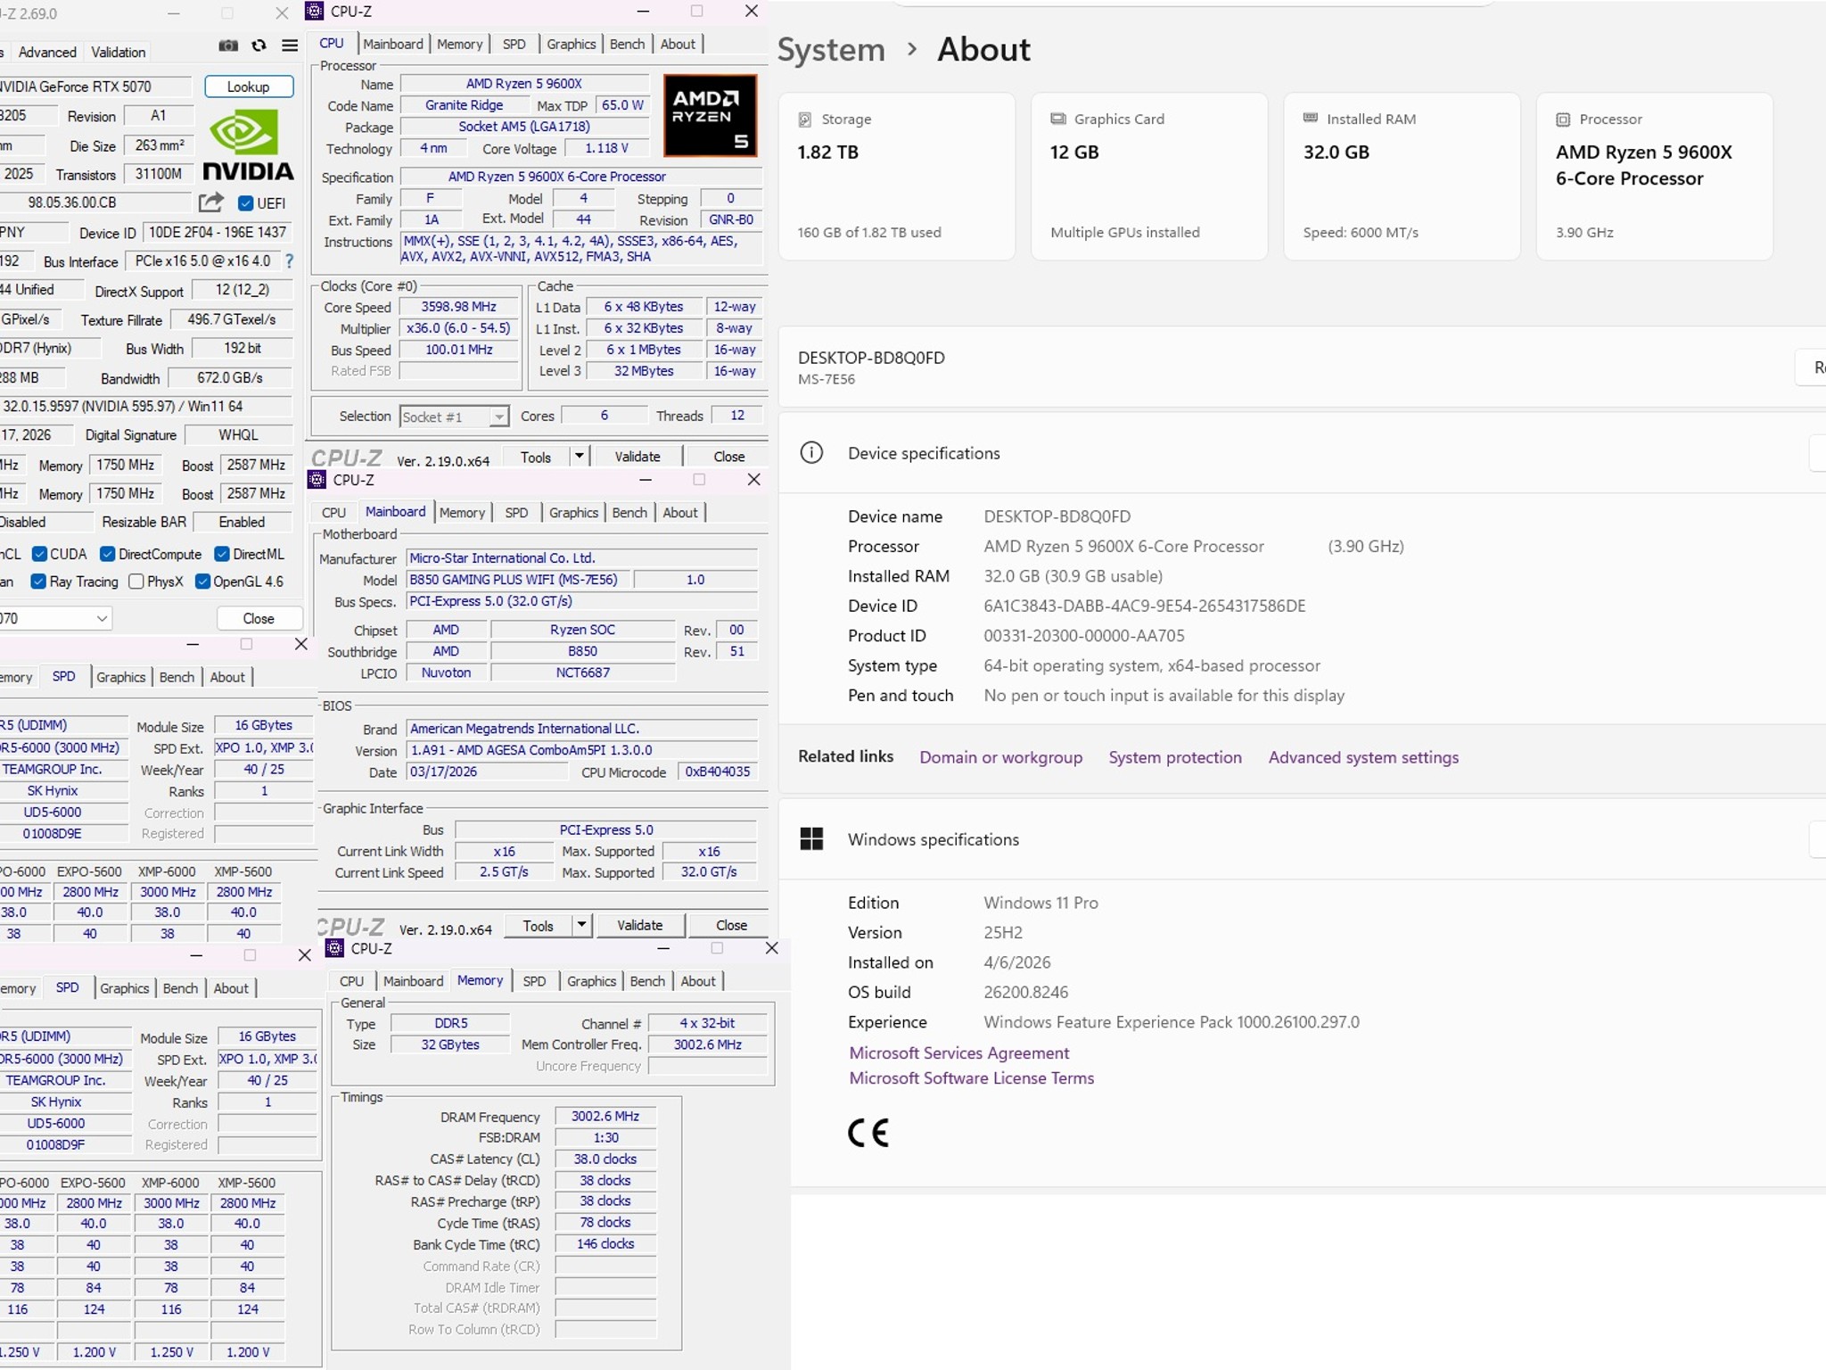The image size is (1826, 1370).
Task: Toggle the DirectCompute checkbox
Action: tap(108, 554)
